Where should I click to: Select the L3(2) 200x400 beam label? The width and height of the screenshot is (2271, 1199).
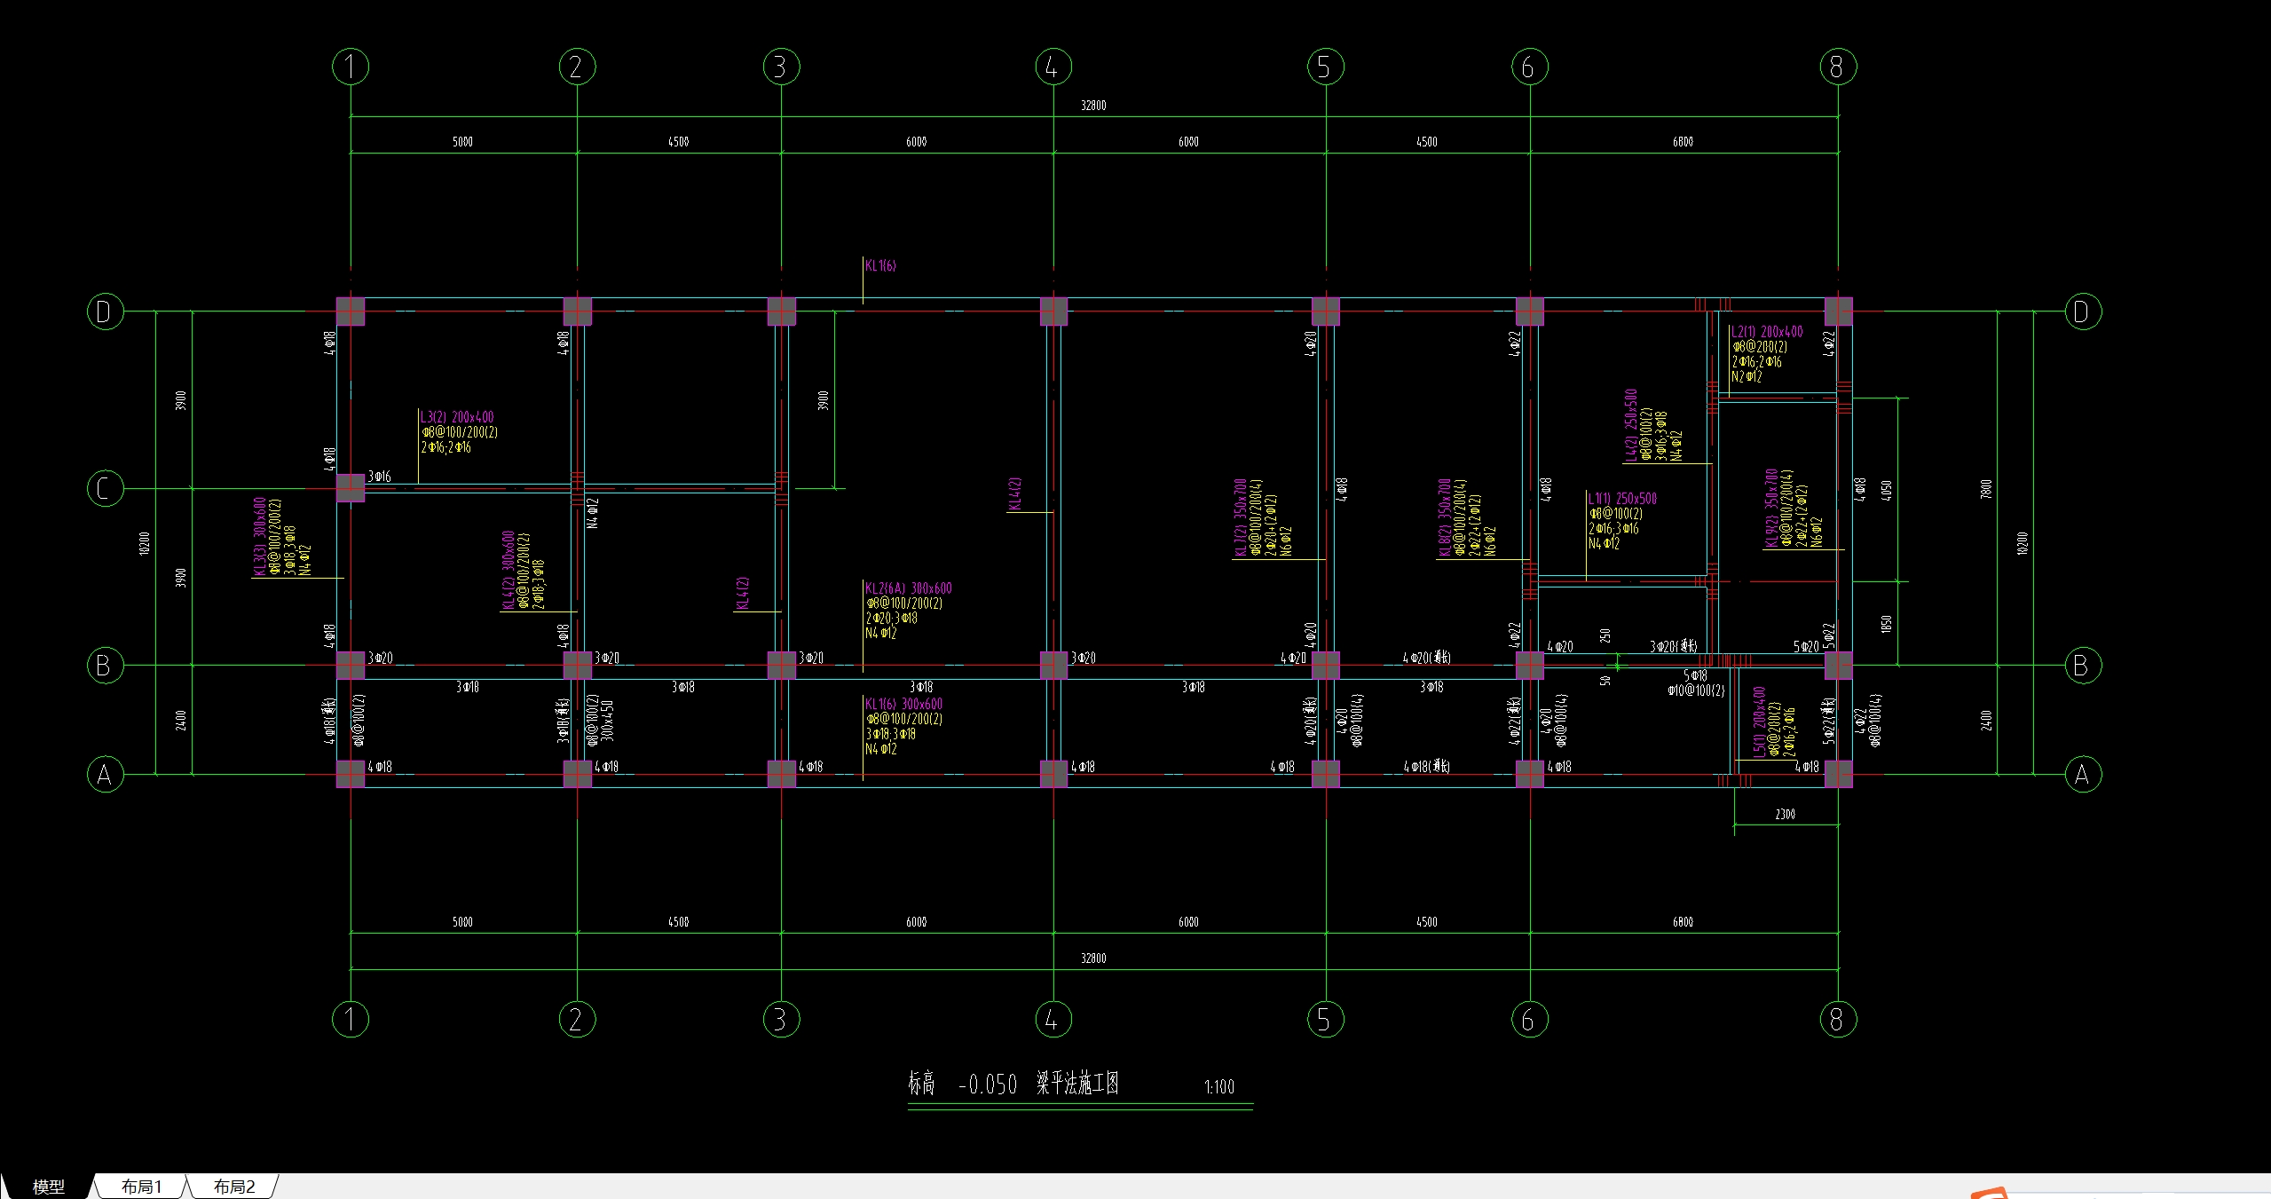coord(457,417)
